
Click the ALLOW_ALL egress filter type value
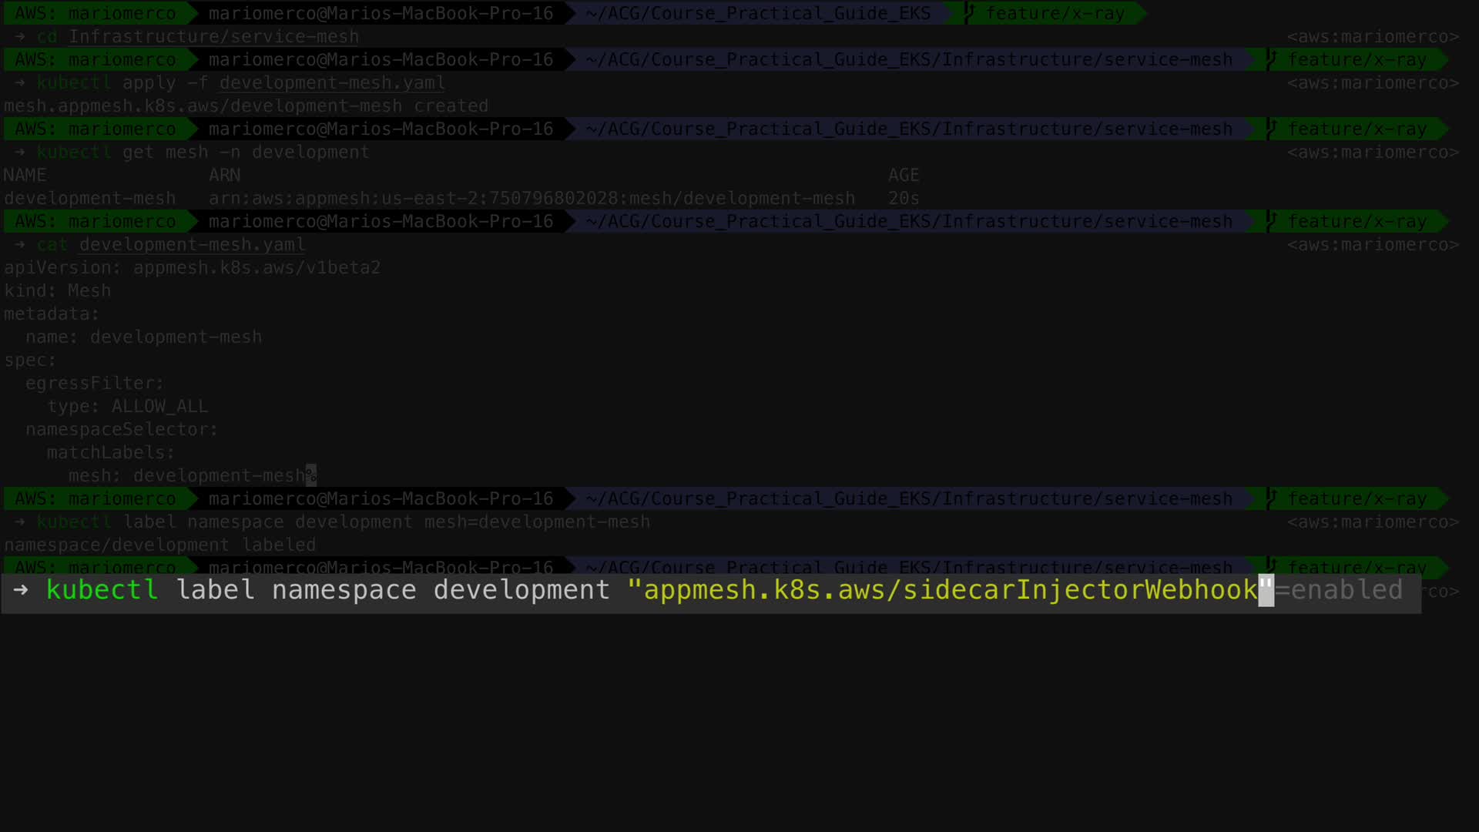(x=159, y=406)
